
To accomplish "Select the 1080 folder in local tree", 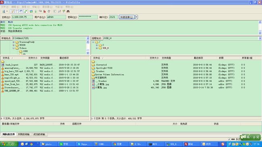I will [x=23, y=51].
